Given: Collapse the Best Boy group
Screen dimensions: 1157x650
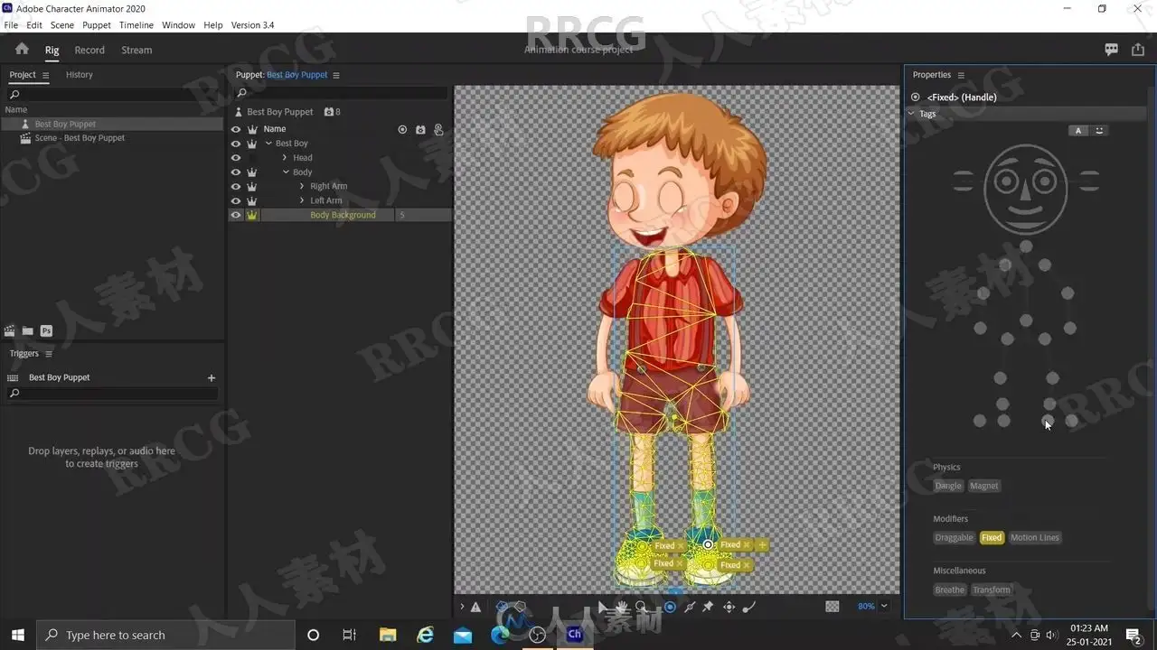Looking at the screenshot, I should pos(268,144).
